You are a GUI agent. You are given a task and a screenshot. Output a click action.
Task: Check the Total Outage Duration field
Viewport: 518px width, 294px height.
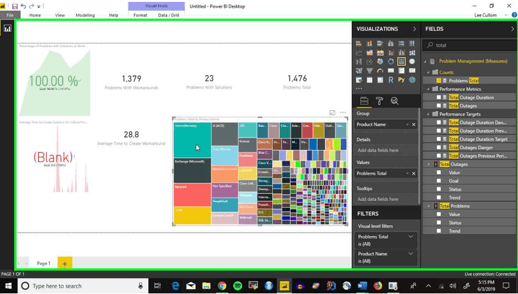coord(439,98)
